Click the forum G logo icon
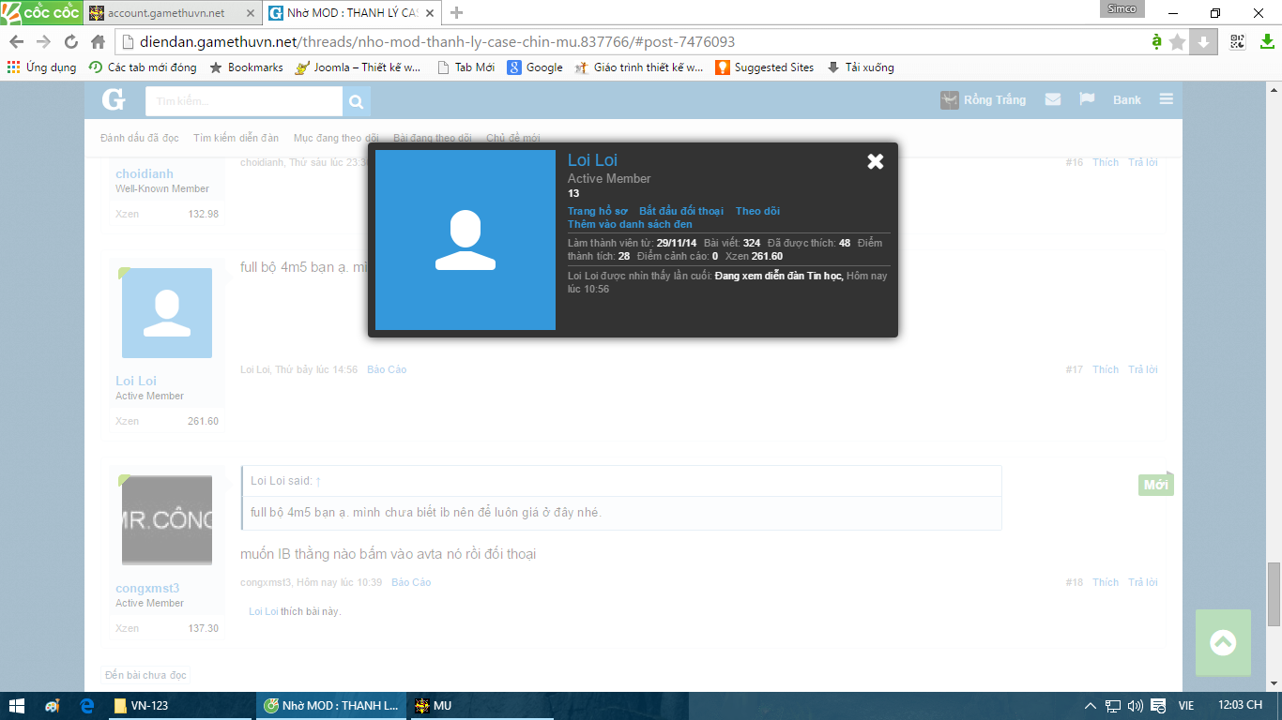The width and height of the screenshot is (1282, 720). 114,100
